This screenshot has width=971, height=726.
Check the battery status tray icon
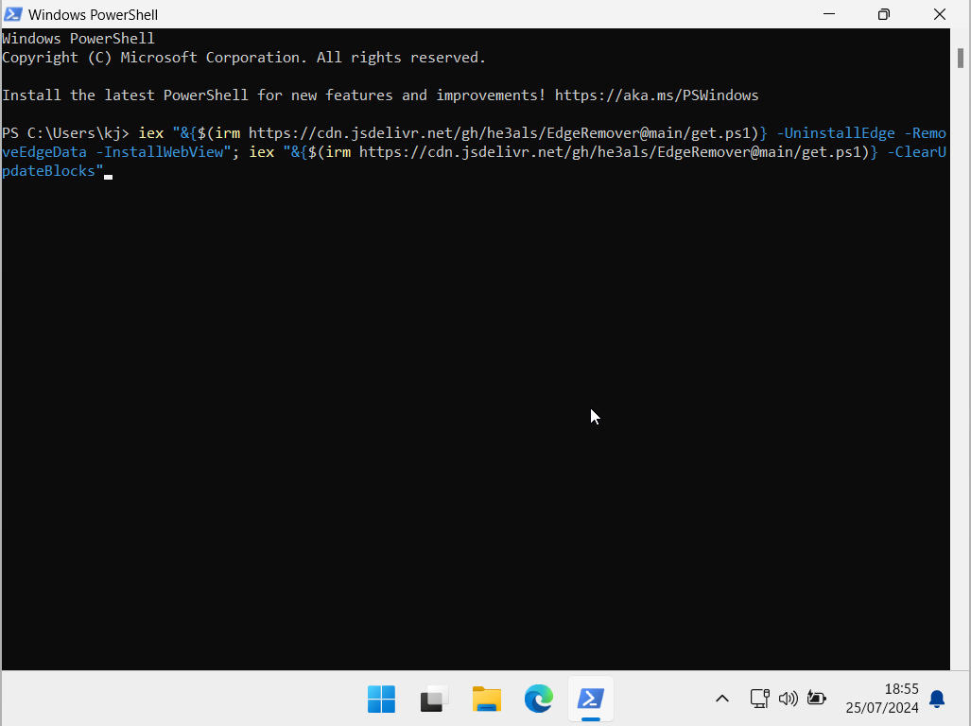[x=817, y=699]
